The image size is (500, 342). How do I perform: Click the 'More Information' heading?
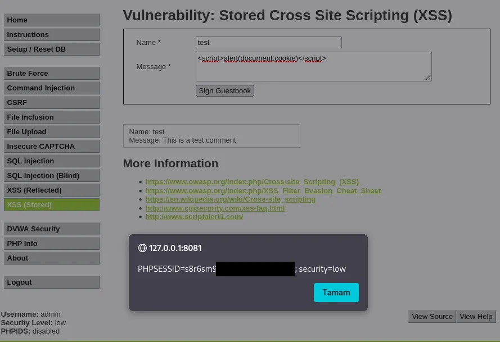click(x=170, y=163)
